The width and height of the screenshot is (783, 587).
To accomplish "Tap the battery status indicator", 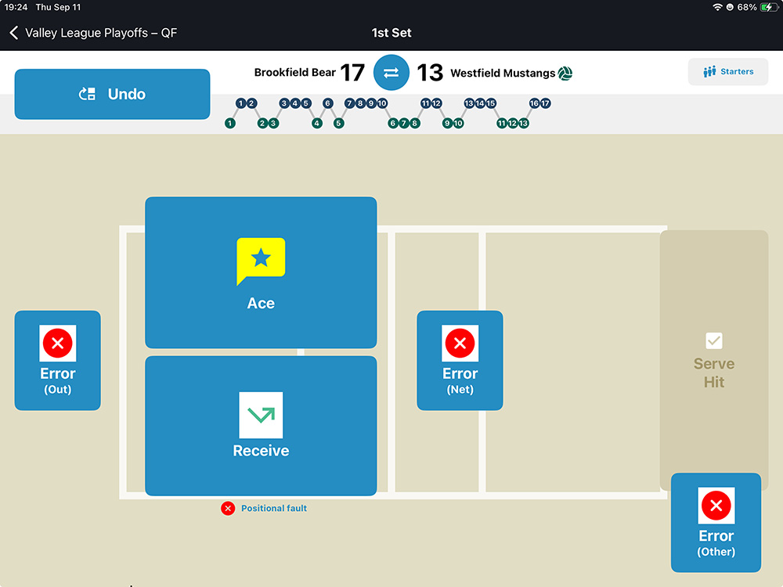I will [767, 7].
